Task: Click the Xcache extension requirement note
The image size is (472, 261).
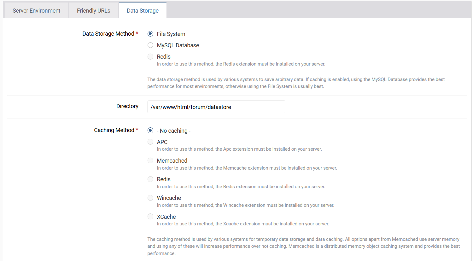Action: (x=243, y=224)
